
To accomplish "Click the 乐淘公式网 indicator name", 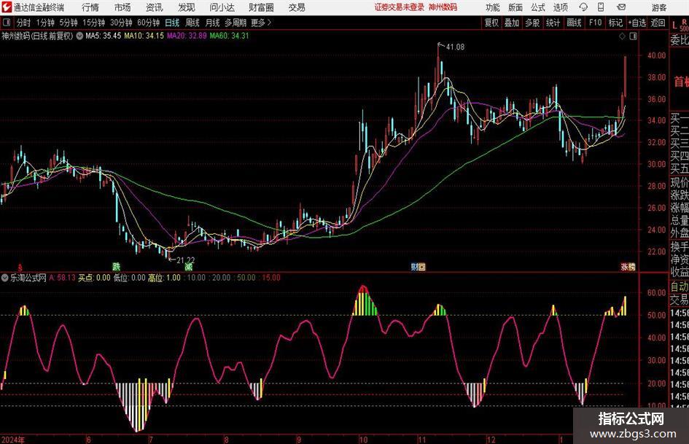I will click(x=28, y=278).
